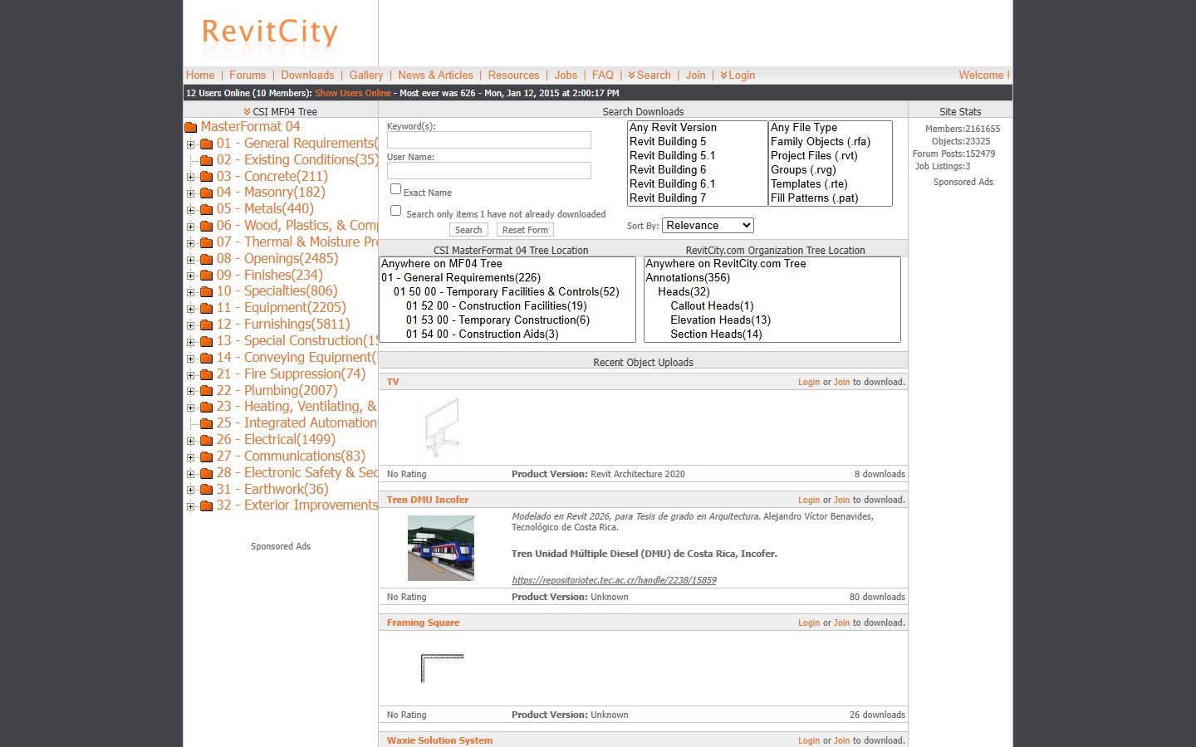
Task: Click folder icon next to 04 - Masonry
Action: pyautogui.click(x=207, y=193)
